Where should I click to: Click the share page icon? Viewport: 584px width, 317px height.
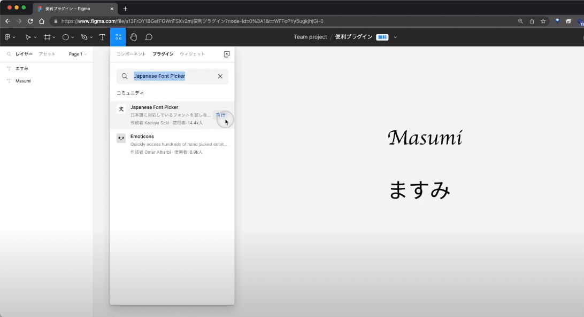tap(532, 21)
